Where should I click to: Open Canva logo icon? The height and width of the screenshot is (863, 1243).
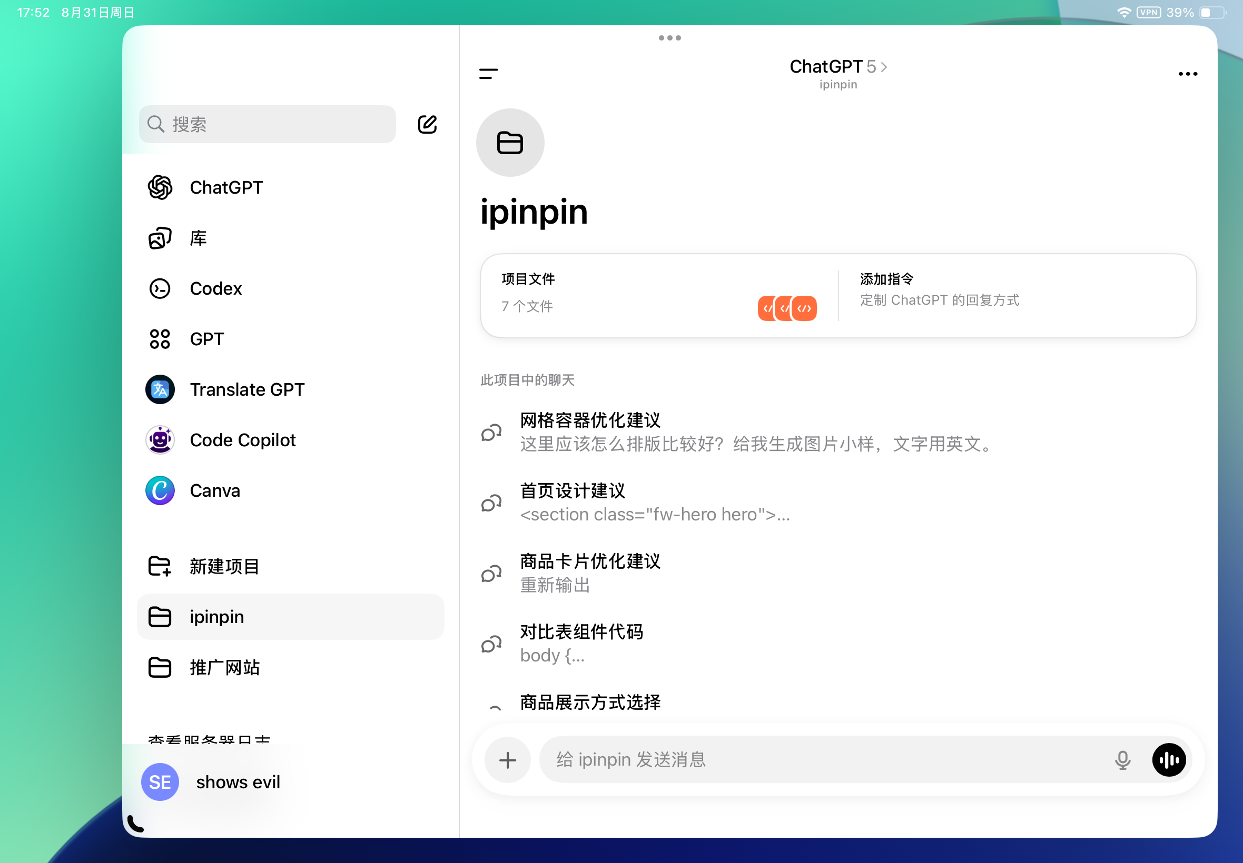[x=160, y=490]
